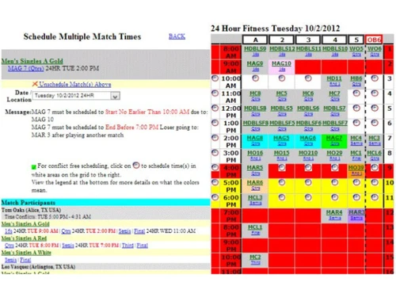Schedule court OB6 at 4:00 PM via clock icon
396x297 pixels.
[375, 167]
